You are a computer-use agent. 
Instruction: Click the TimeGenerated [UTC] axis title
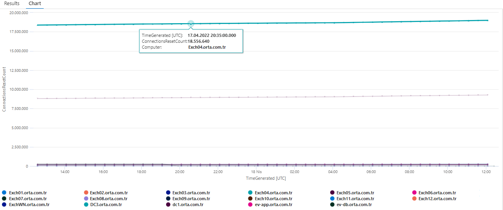(x=266, y=178)
